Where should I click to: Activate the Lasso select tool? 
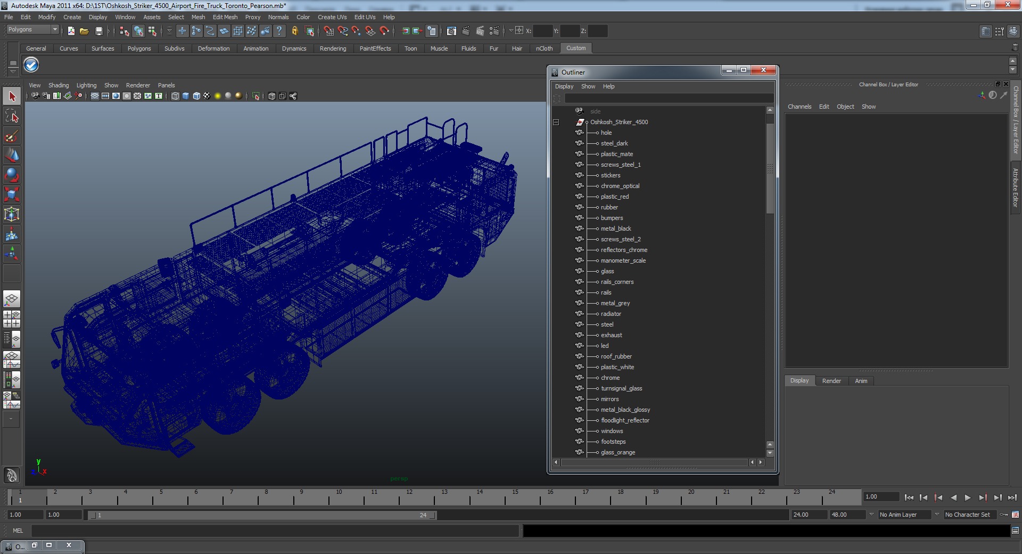coord(12,116)
